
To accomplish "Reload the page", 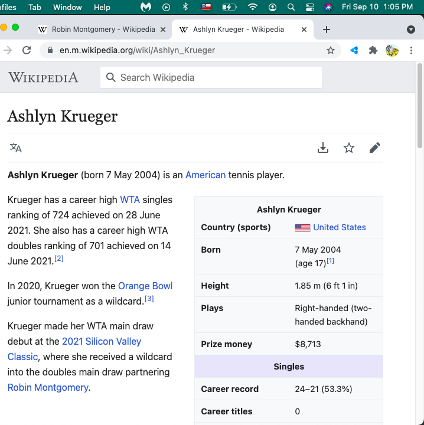I will (x=27, y=51).
